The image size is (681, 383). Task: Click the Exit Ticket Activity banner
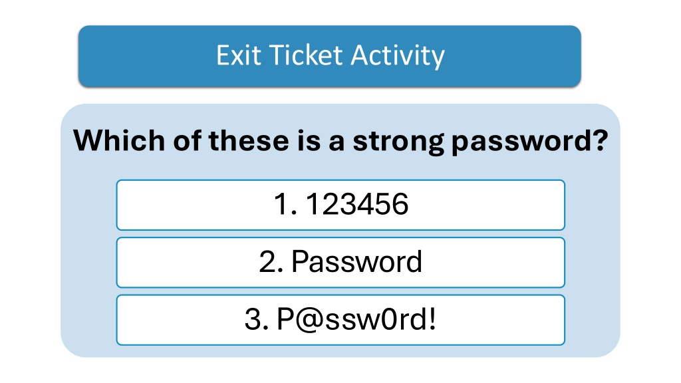click(x=330, y=56)
